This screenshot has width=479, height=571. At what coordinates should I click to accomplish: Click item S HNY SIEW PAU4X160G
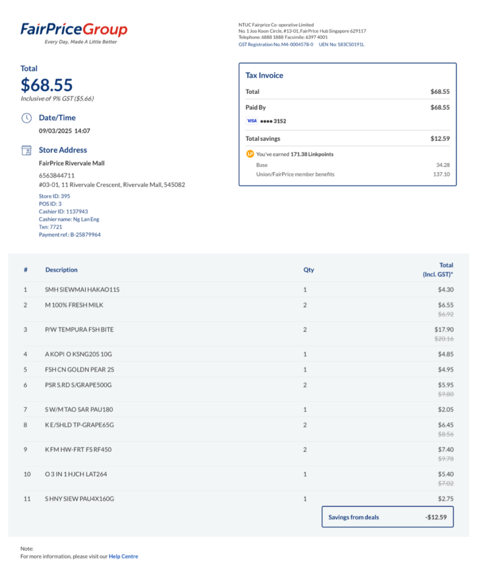point(79,498)
